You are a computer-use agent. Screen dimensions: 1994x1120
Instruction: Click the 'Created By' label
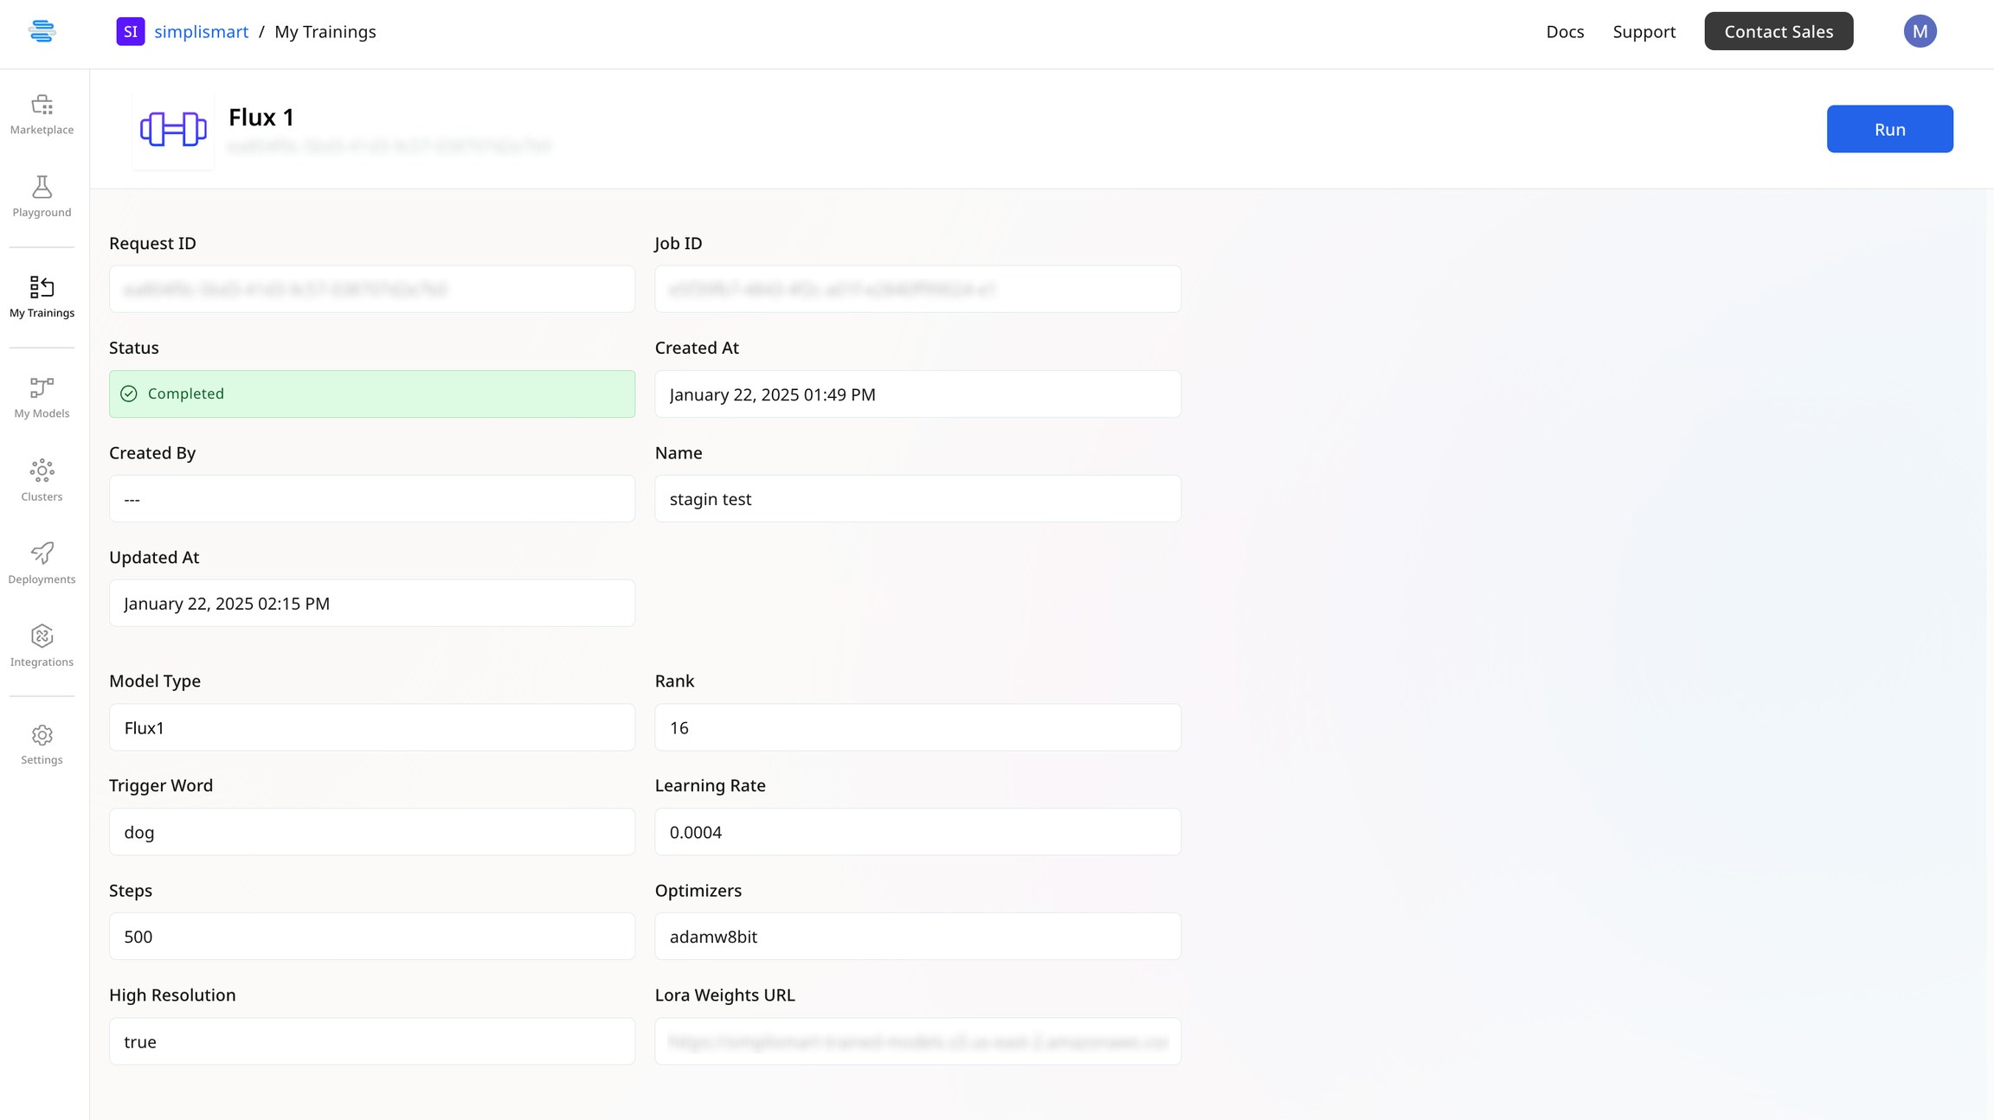152,452
